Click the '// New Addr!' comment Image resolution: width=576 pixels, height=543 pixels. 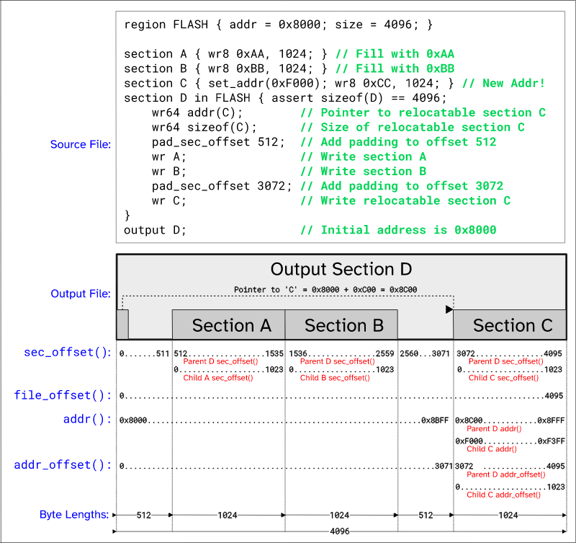click(x=503, y=84)
